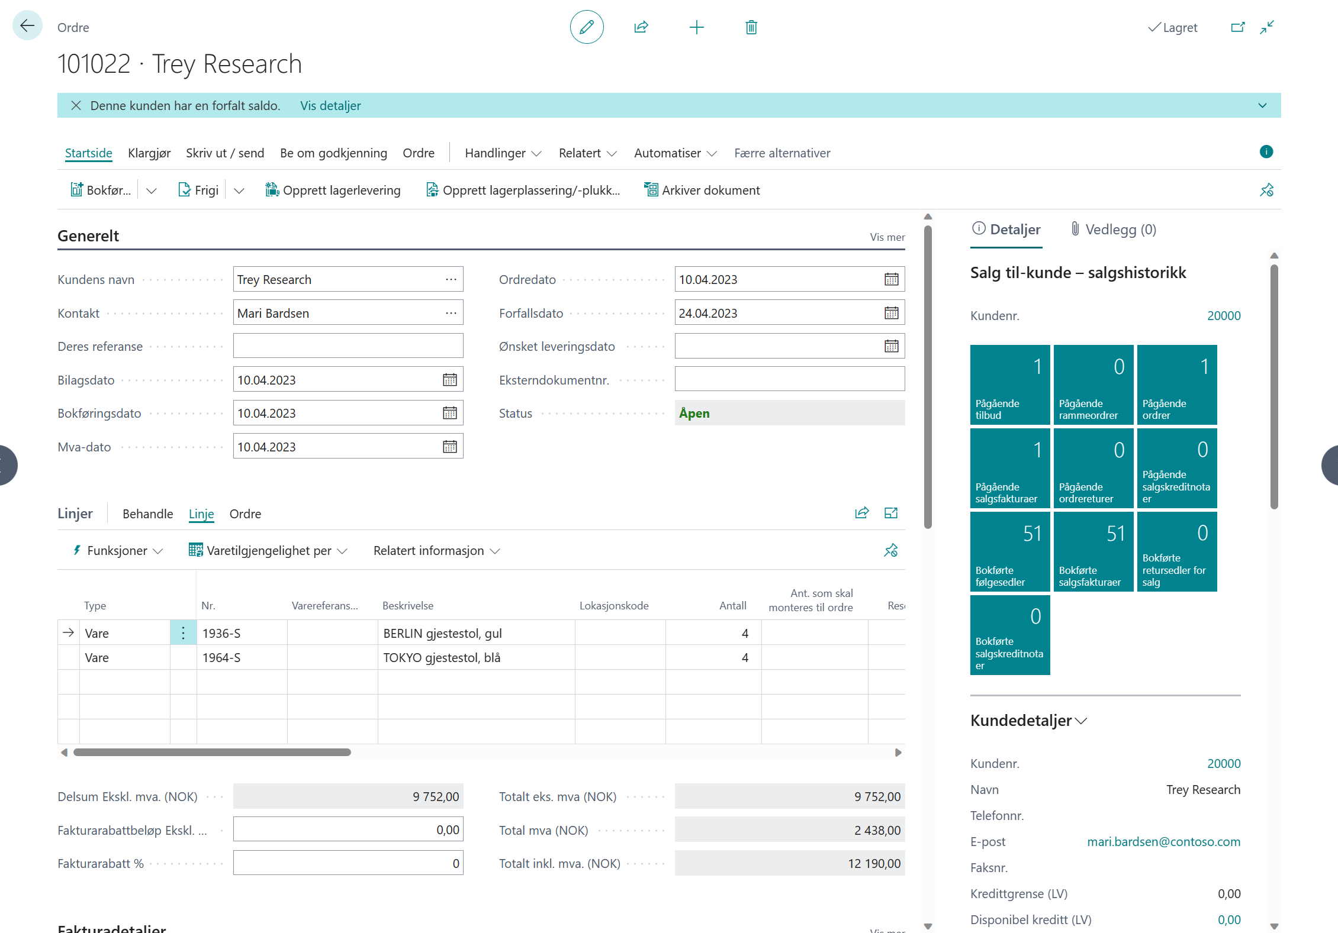Screen dimensions: 1338x933
Task: Collapse the page with the shrink arrows icon
Action: pos(1267,27)
